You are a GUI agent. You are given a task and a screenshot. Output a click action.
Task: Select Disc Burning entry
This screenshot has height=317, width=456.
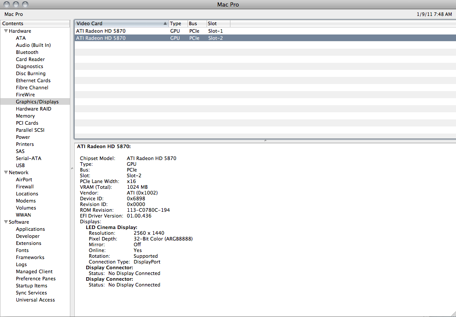[x=31, y=73]
